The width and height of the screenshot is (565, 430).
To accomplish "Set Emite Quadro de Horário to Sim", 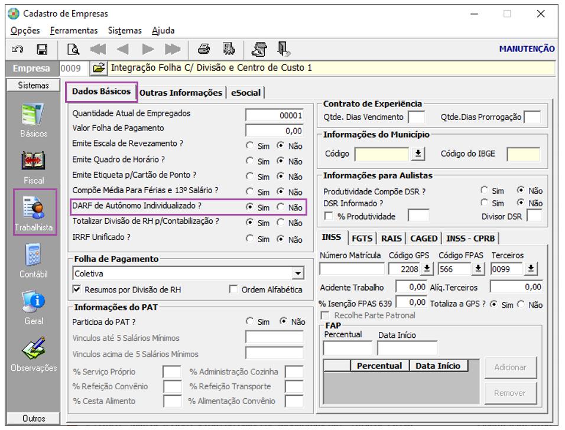I will 249,161.
